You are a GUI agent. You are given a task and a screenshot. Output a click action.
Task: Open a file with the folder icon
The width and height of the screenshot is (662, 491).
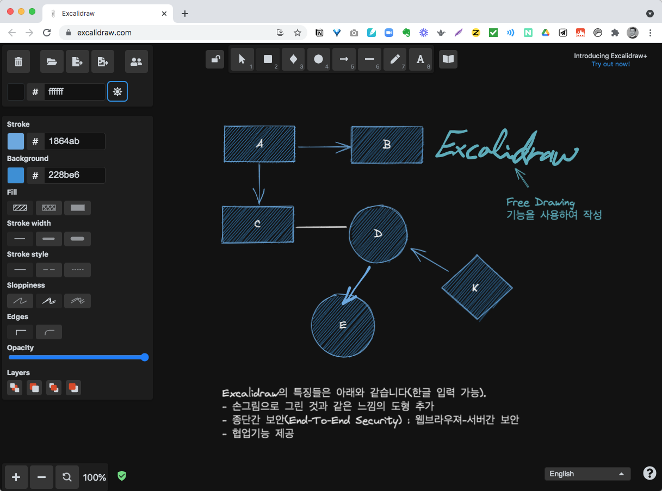pos(52,61)
